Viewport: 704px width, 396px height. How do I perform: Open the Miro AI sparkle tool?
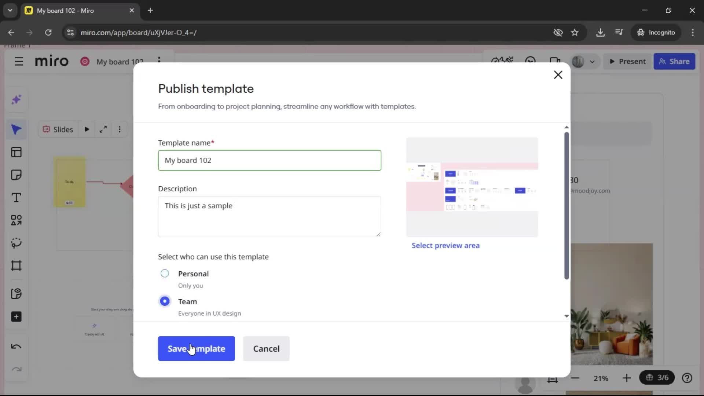[x=16, y=100]
